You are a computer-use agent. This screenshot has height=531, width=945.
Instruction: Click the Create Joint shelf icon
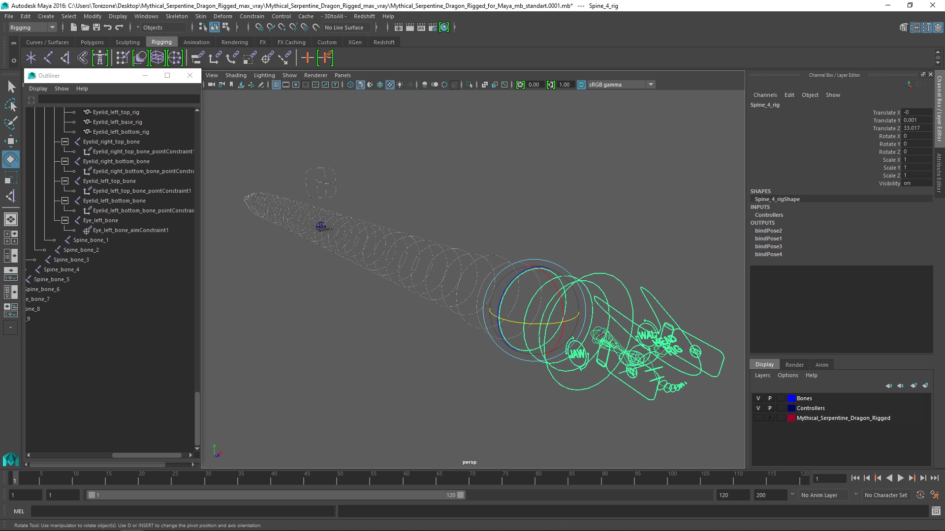(48, 58)
